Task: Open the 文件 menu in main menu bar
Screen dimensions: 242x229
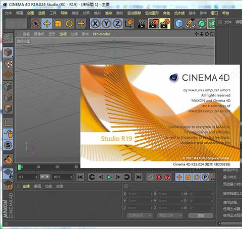Action: pos(8,13)
